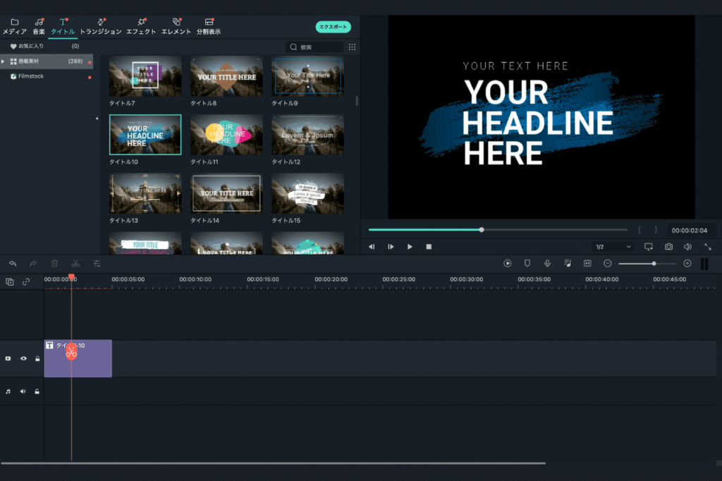
Task: Expand the 搭載素材 category arrow
Action: (x=4, y=61)
